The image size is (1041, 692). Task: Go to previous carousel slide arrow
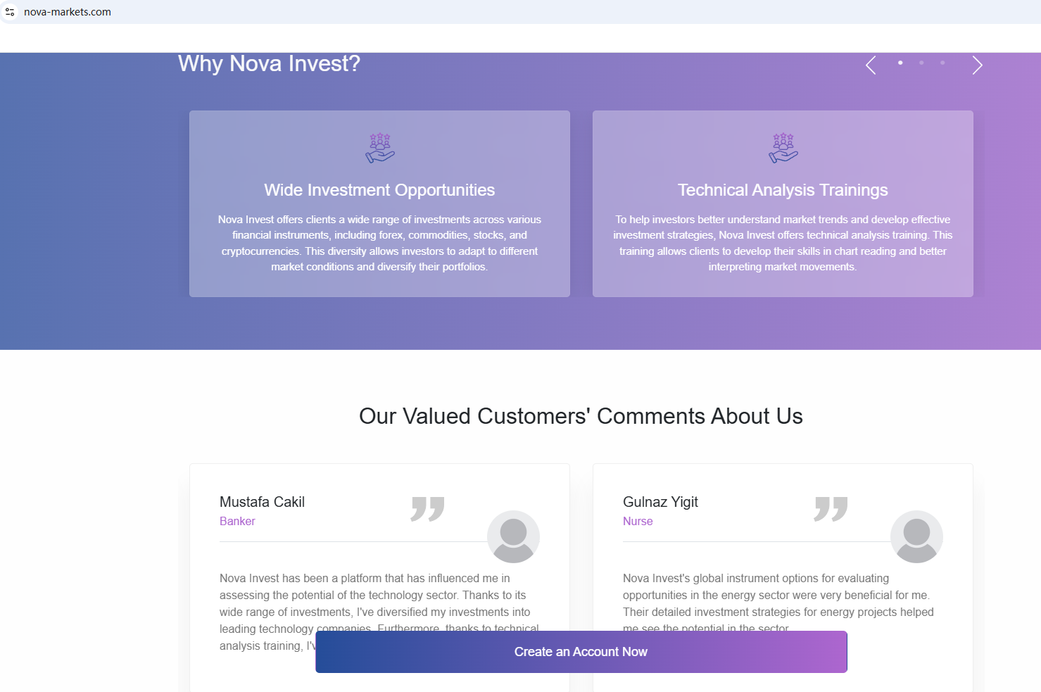click(x=871, y=65)
